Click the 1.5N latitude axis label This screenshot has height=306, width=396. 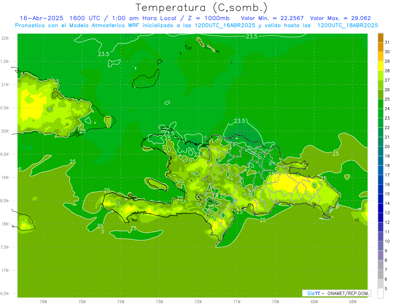click(5, 61)
